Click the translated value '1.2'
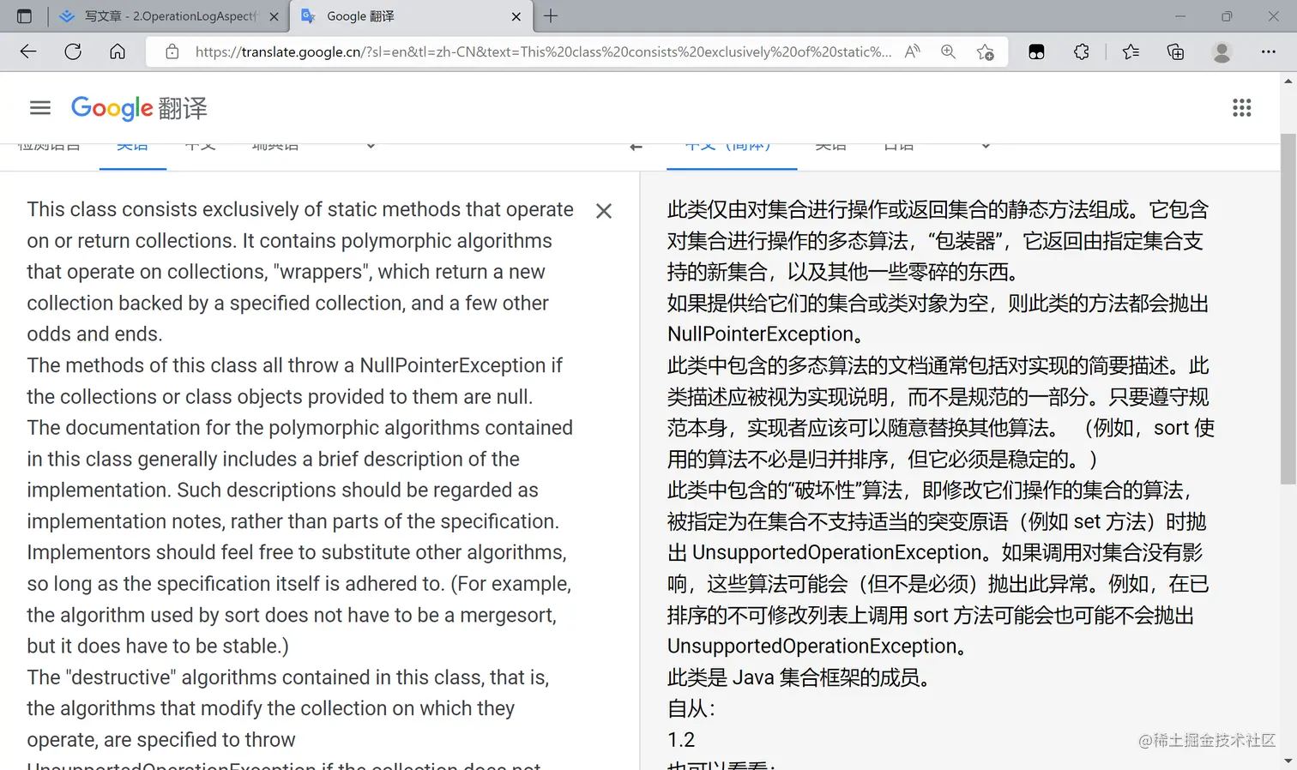This screenshot has width=1297, height=770. pyautogui.click(x=681, y=740)
